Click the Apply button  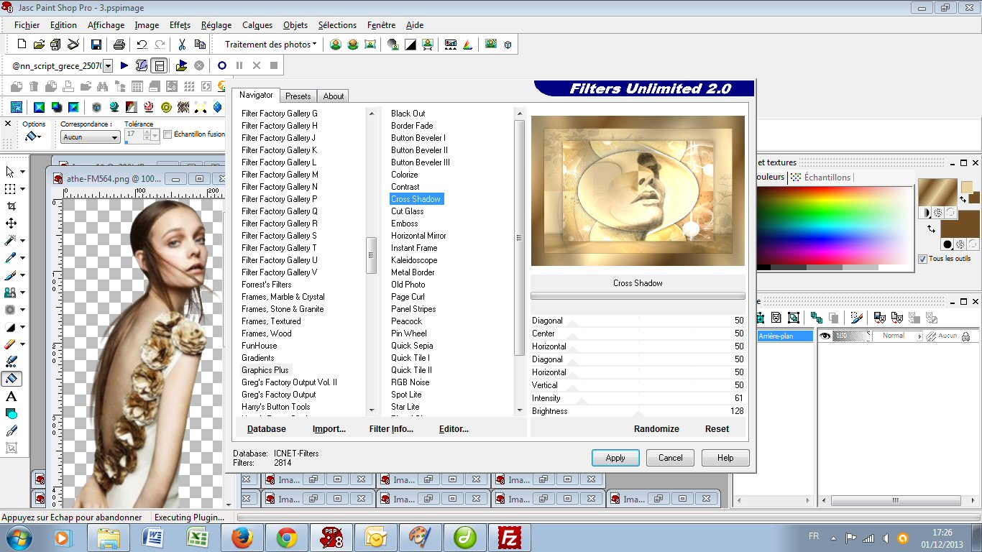click(x=615, y=458)
